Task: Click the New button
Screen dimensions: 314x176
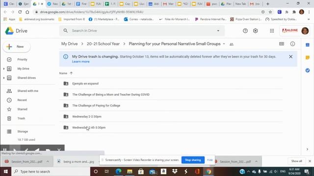Action: (17, 47)
